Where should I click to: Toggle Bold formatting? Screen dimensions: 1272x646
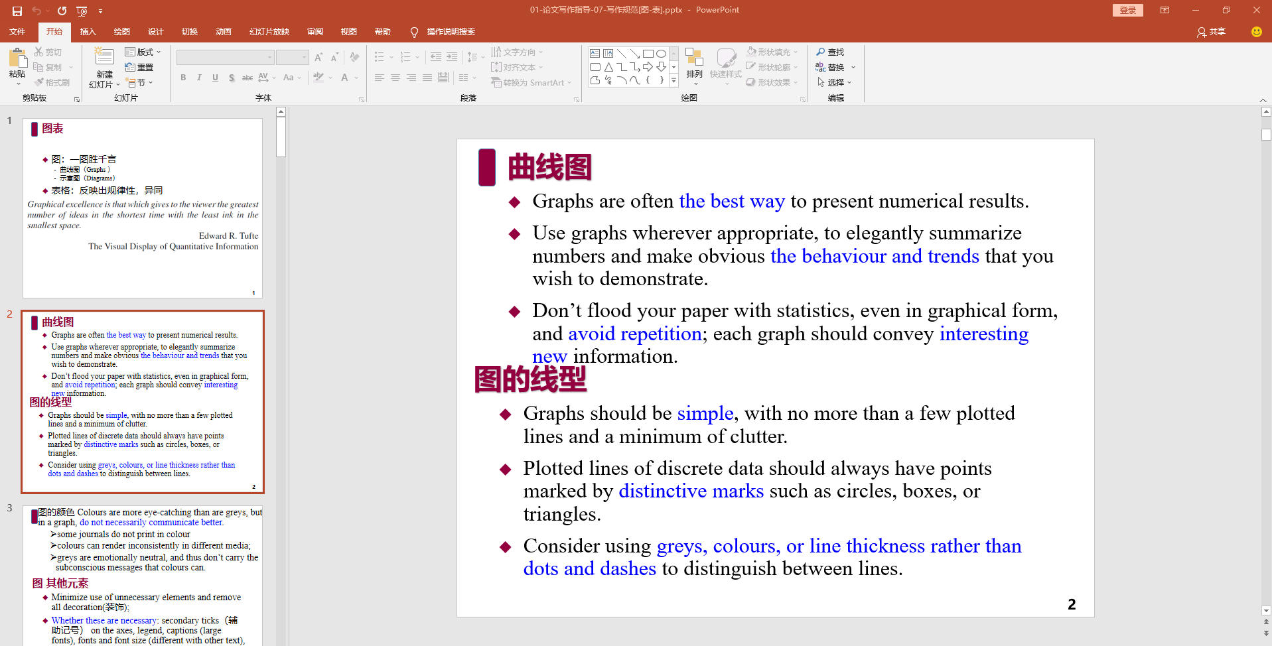pos(183,78)
